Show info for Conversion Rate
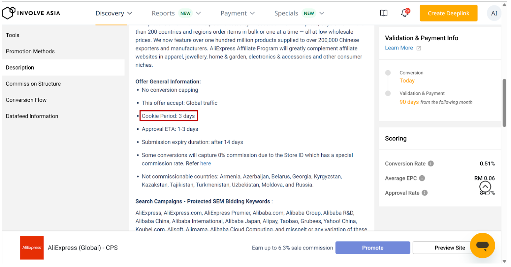The width and height of the screenshot is (511, 267). coord(431,164)
